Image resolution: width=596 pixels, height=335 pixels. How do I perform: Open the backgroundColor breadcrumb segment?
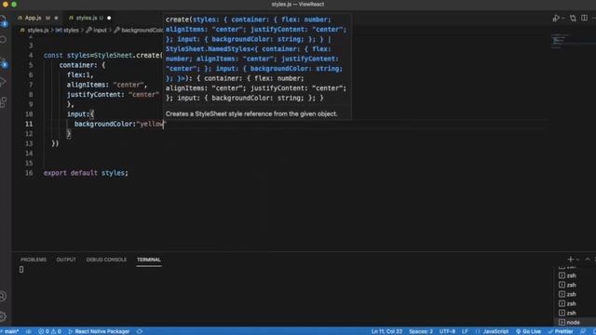tap(139, 30)
